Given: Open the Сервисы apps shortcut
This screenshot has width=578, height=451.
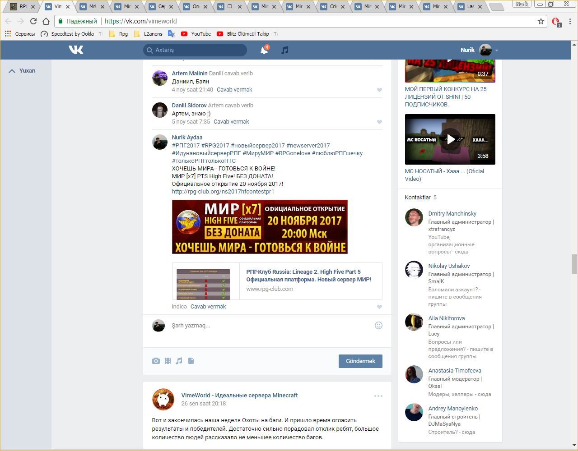Looking at the screenshot, I should (20, 34).
